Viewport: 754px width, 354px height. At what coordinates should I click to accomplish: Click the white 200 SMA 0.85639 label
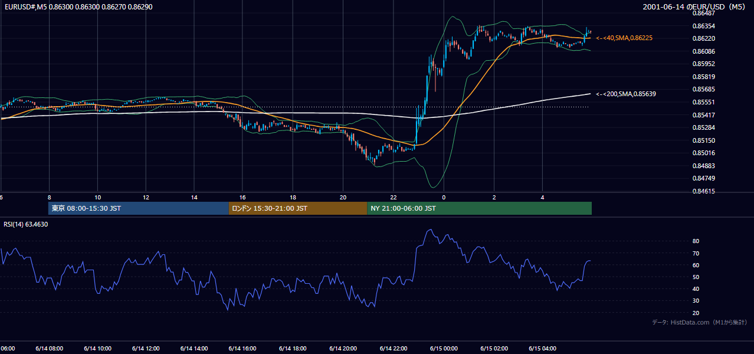pyautogui.click(x=626, y=94)
